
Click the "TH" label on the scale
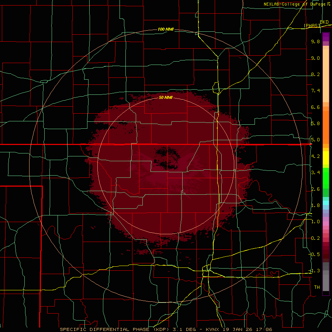click(317, 287)
